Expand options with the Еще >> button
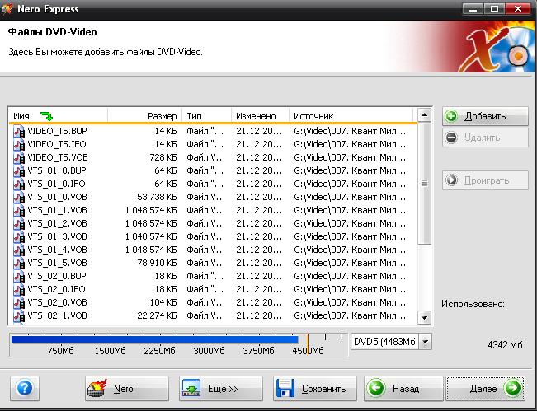Viewport: 537px width, 411px height. (x=210, y=388)
